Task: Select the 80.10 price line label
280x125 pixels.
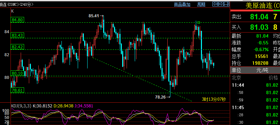Action: point(17,73)
